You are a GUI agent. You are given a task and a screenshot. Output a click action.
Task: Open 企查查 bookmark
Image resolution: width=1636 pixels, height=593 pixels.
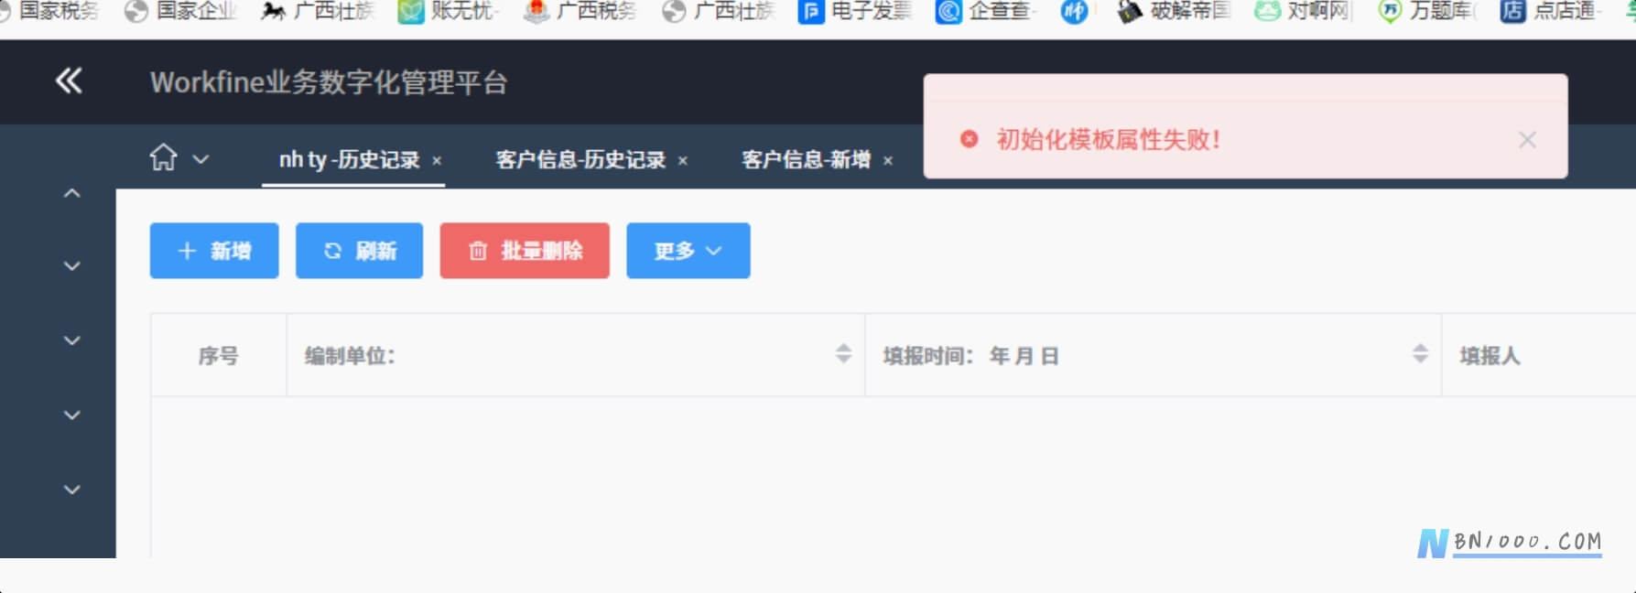pyautogui.click(x=985, y=11)
